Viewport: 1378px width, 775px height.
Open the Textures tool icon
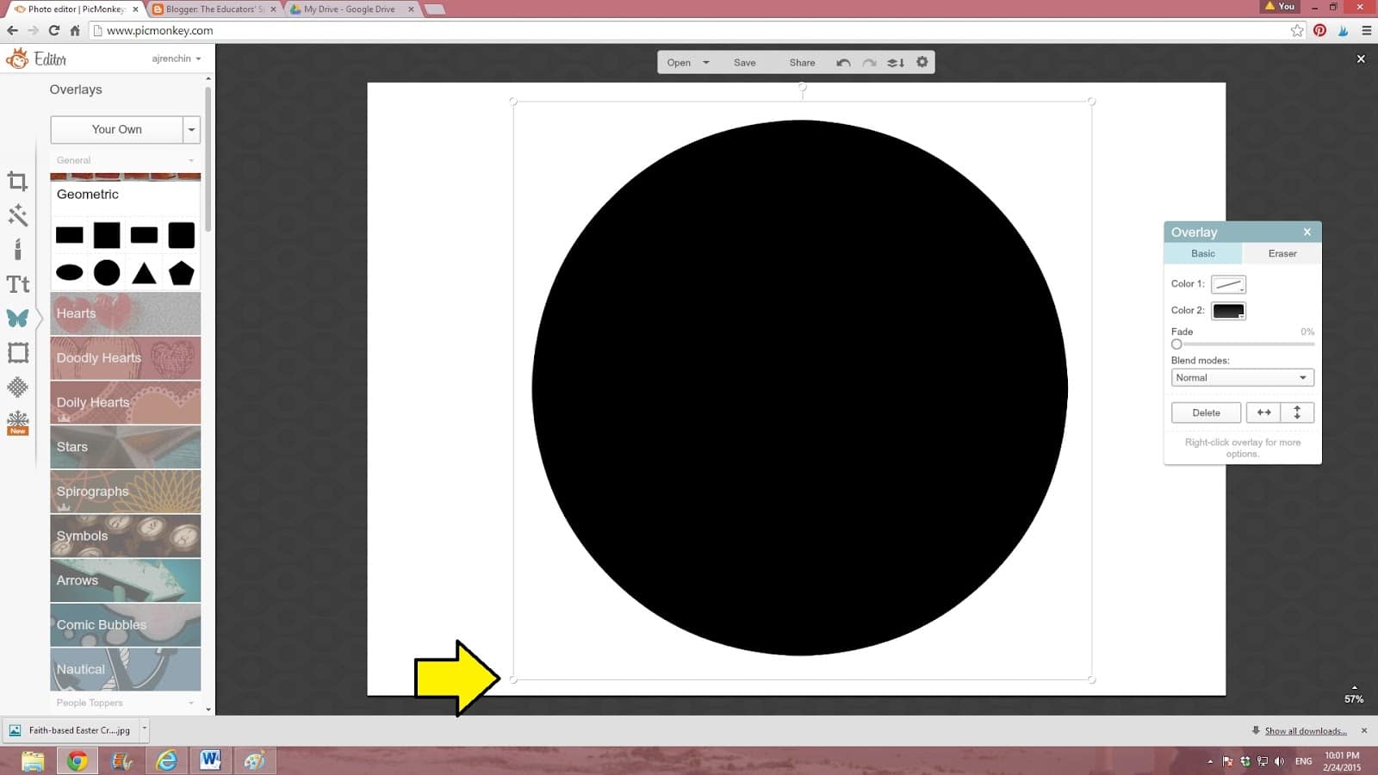[17, 387]
